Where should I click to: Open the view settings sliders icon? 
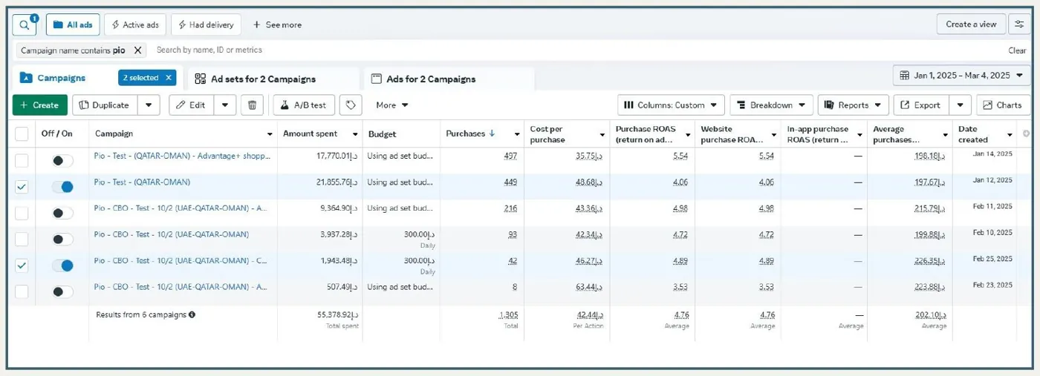pos(1019,24)
